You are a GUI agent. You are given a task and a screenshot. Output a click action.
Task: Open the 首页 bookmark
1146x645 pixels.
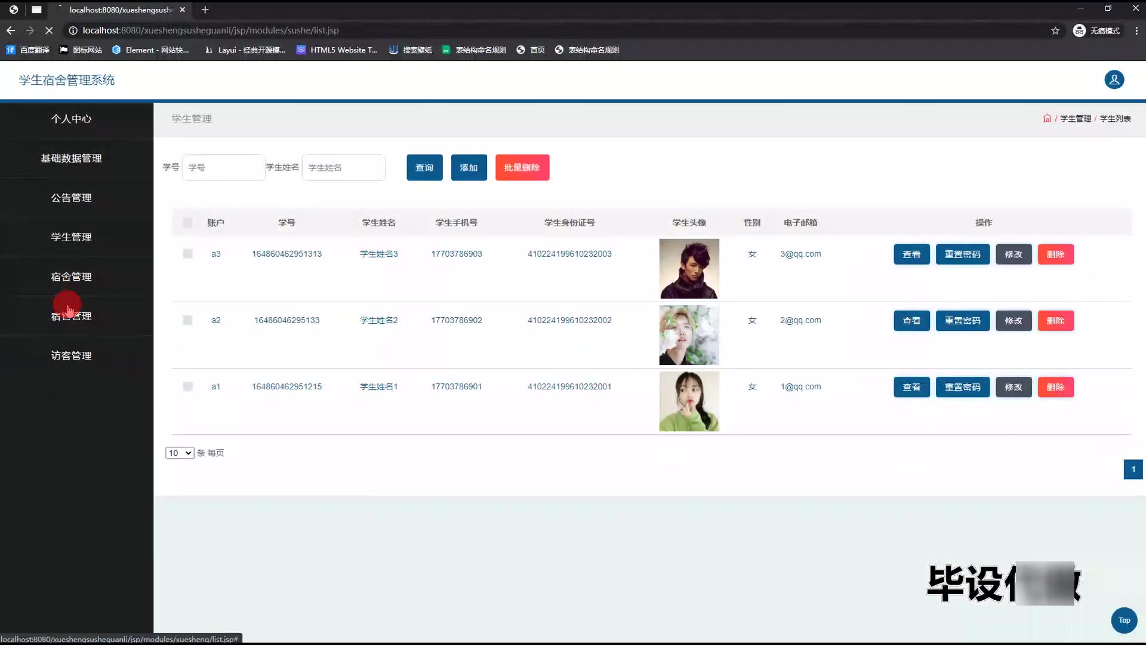[531, 50]
